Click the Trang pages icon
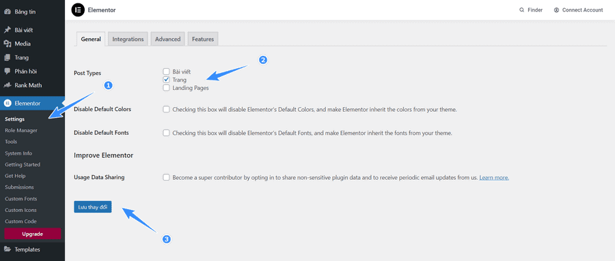This screenshot has height=261, width=615. (7, 57)
